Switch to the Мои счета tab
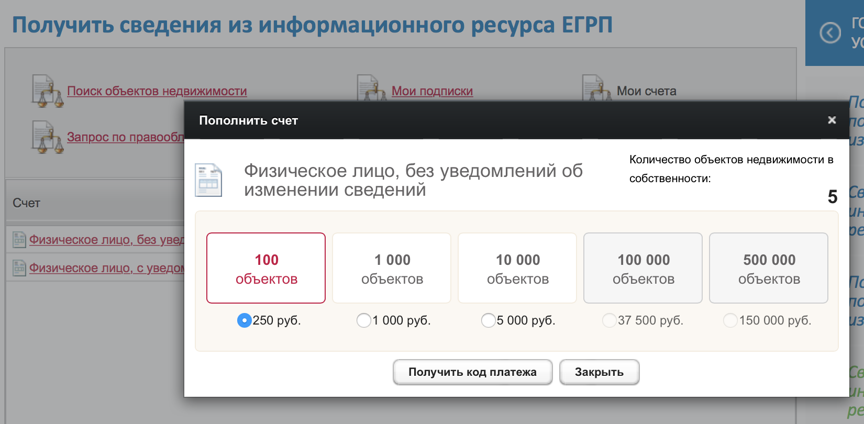 646,91
